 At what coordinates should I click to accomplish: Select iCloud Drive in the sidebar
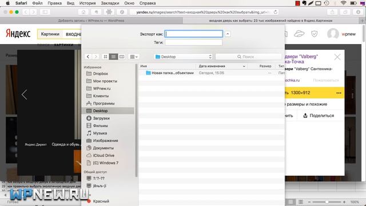(108, 155)
